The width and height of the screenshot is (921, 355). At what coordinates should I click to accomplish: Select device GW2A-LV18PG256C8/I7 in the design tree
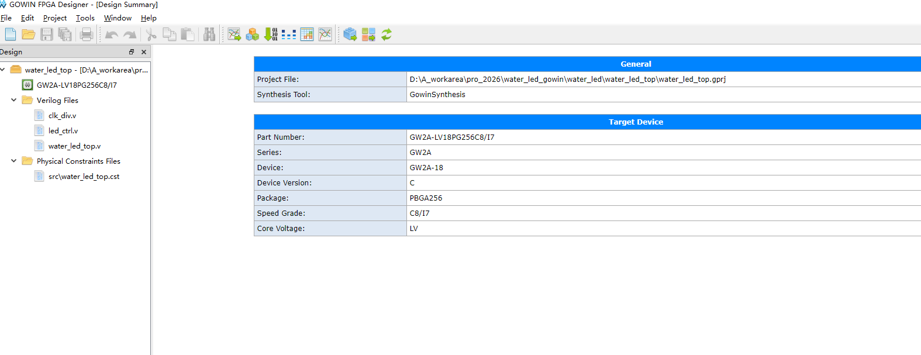pyautogui.click(x=77, y=85)
